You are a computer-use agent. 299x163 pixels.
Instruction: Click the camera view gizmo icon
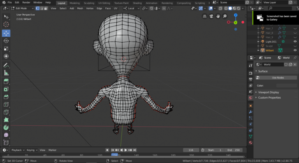pyautogui.click(x=211, y=16)
